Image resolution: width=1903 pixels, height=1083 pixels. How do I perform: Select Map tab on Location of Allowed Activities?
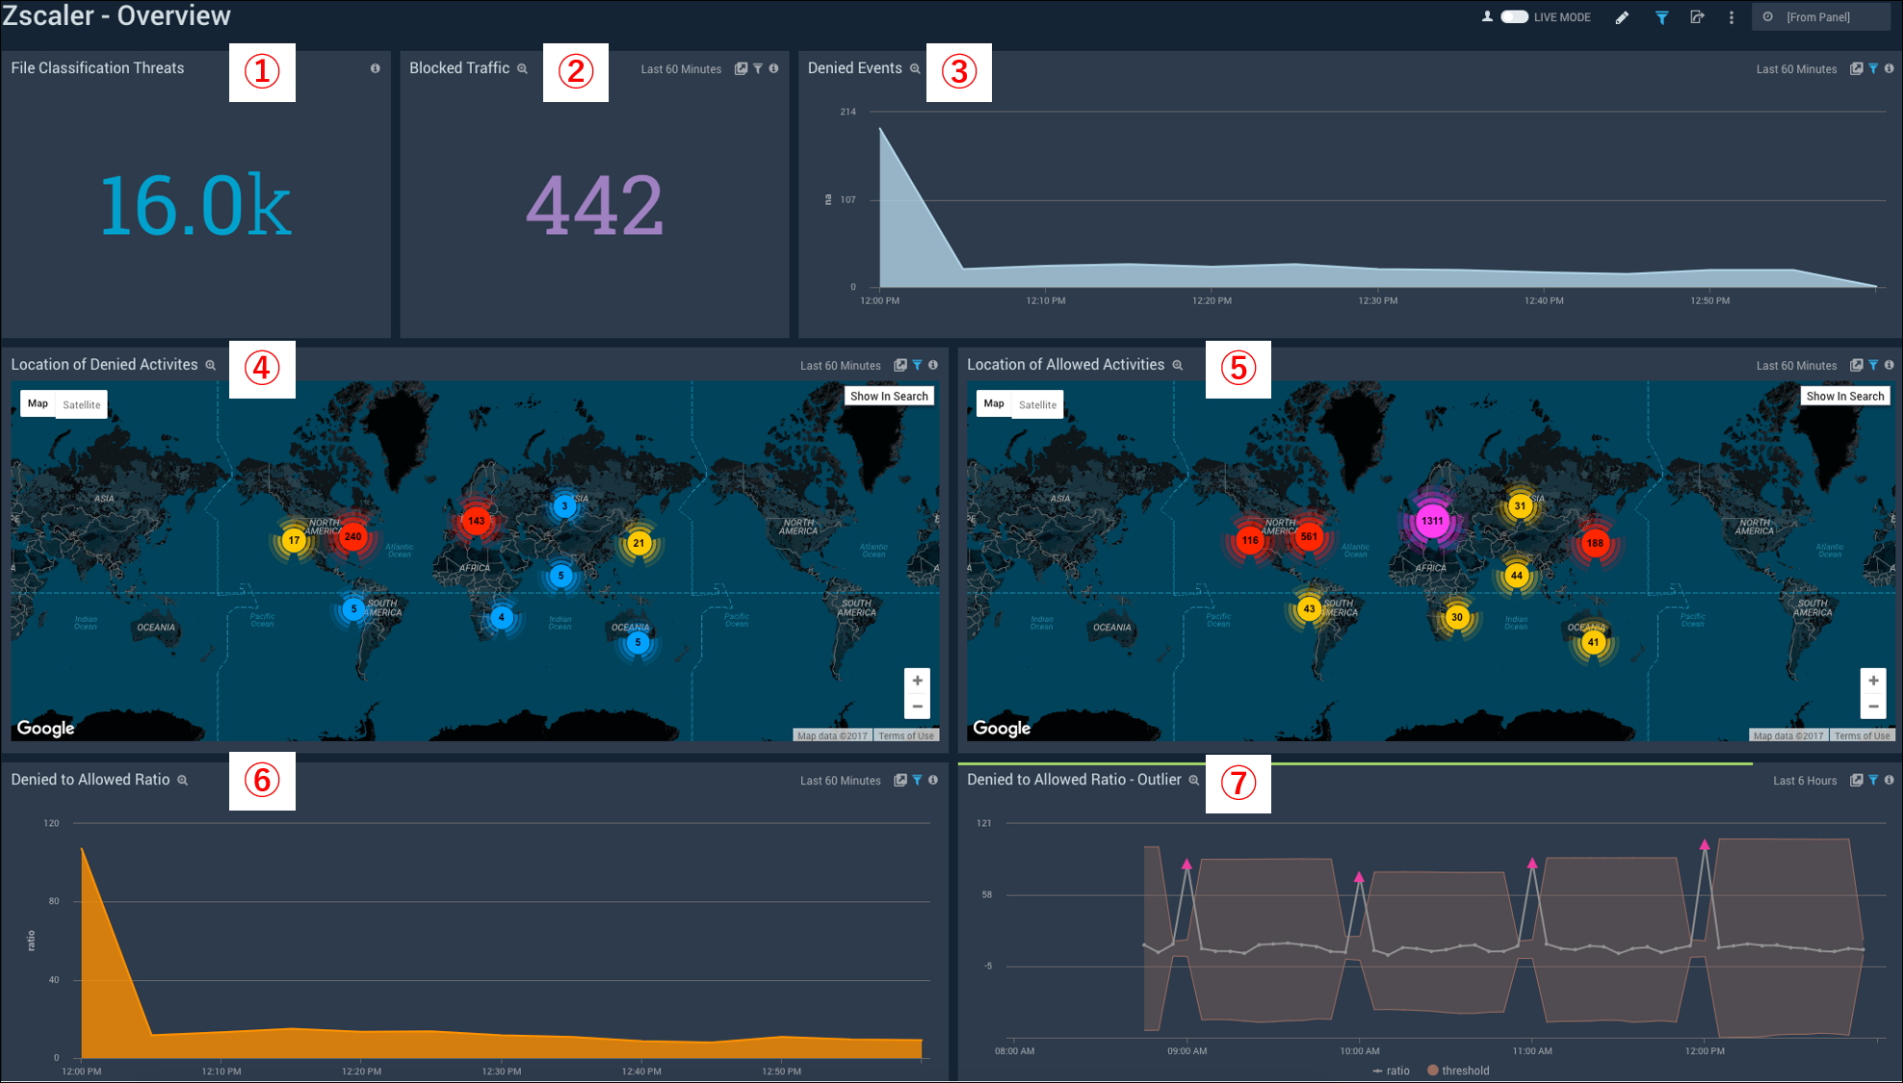(x=992, y=403)
